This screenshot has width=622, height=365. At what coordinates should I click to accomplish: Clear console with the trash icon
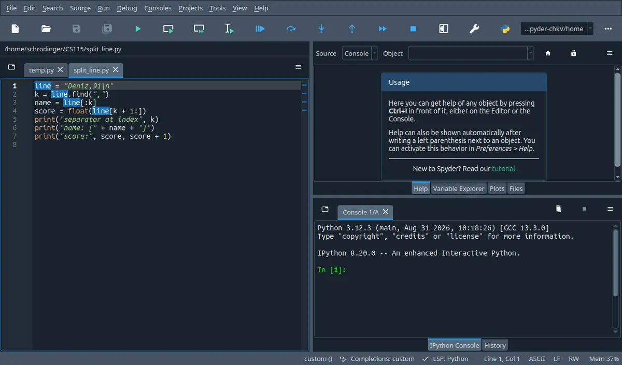[x=559, y=209]
